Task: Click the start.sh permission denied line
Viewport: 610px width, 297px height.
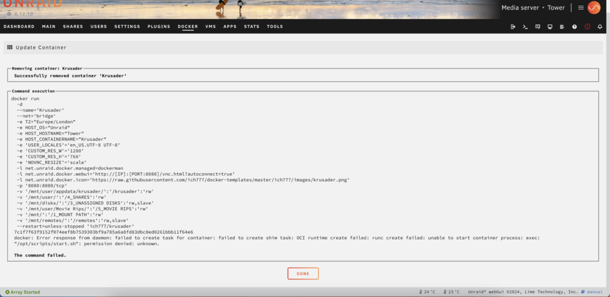Action: coord(87,244)
